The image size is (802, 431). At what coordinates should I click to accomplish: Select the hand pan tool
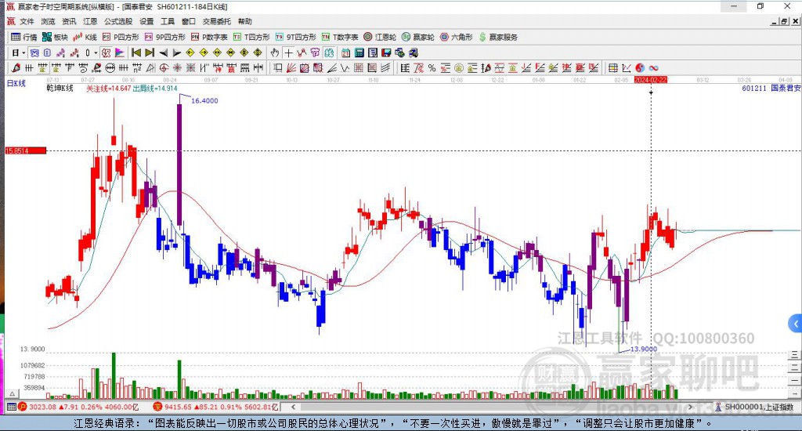[x=275, y=53]
